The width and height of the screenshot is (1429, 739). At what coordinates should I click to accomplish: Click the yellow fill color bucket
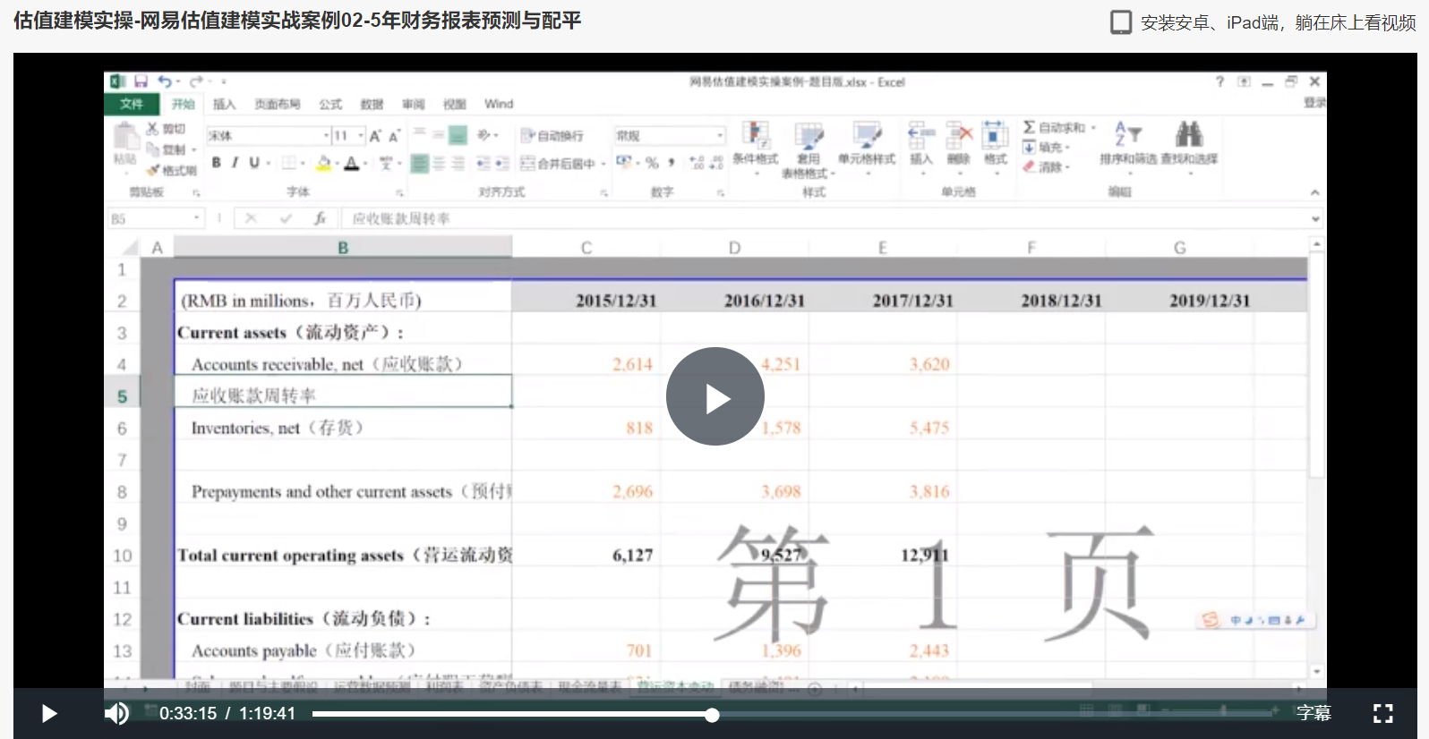coord(324,163)
